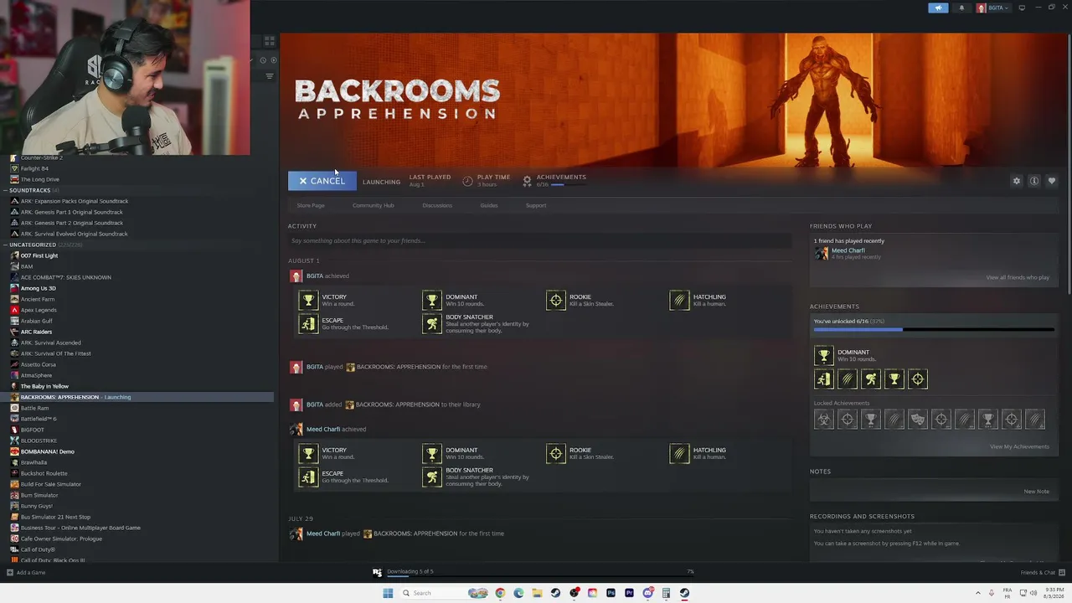Open the Store Page tab
1072x603 pixels.
[x=311, y=205]
